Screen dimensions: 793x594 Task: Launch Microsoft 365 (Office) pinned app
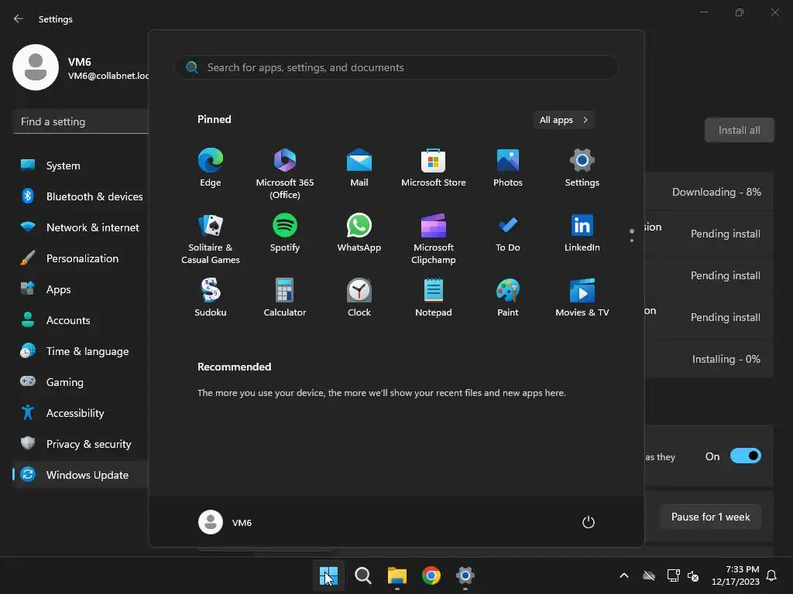(x=285, y=174)
